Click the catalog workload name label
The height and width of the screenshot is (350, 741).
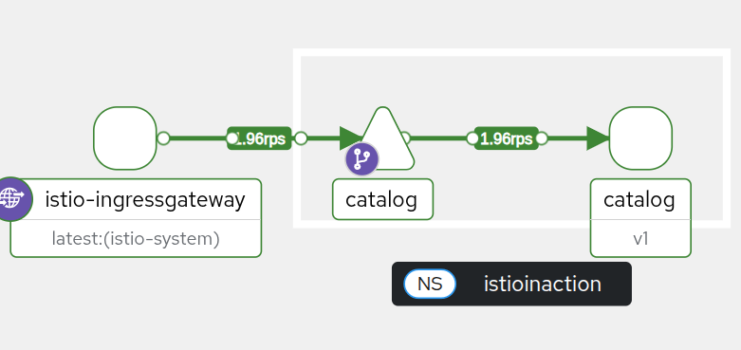point(639,199)
